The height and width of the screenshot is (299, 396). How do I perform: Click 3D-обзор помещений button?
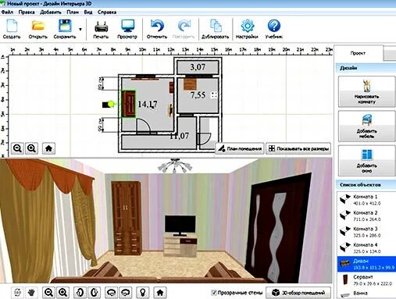click(298, 293)
